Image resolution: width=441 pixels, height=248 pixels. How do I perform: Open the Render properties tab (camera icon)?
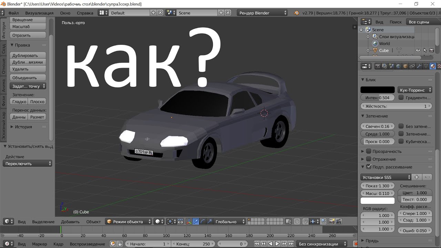click(x=378, y=66)
